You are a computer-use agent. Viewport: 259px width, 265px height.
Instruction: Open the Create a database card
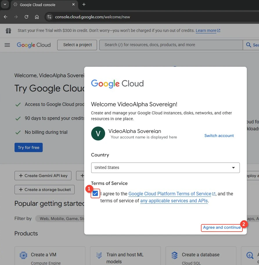[x=201, y=256]
